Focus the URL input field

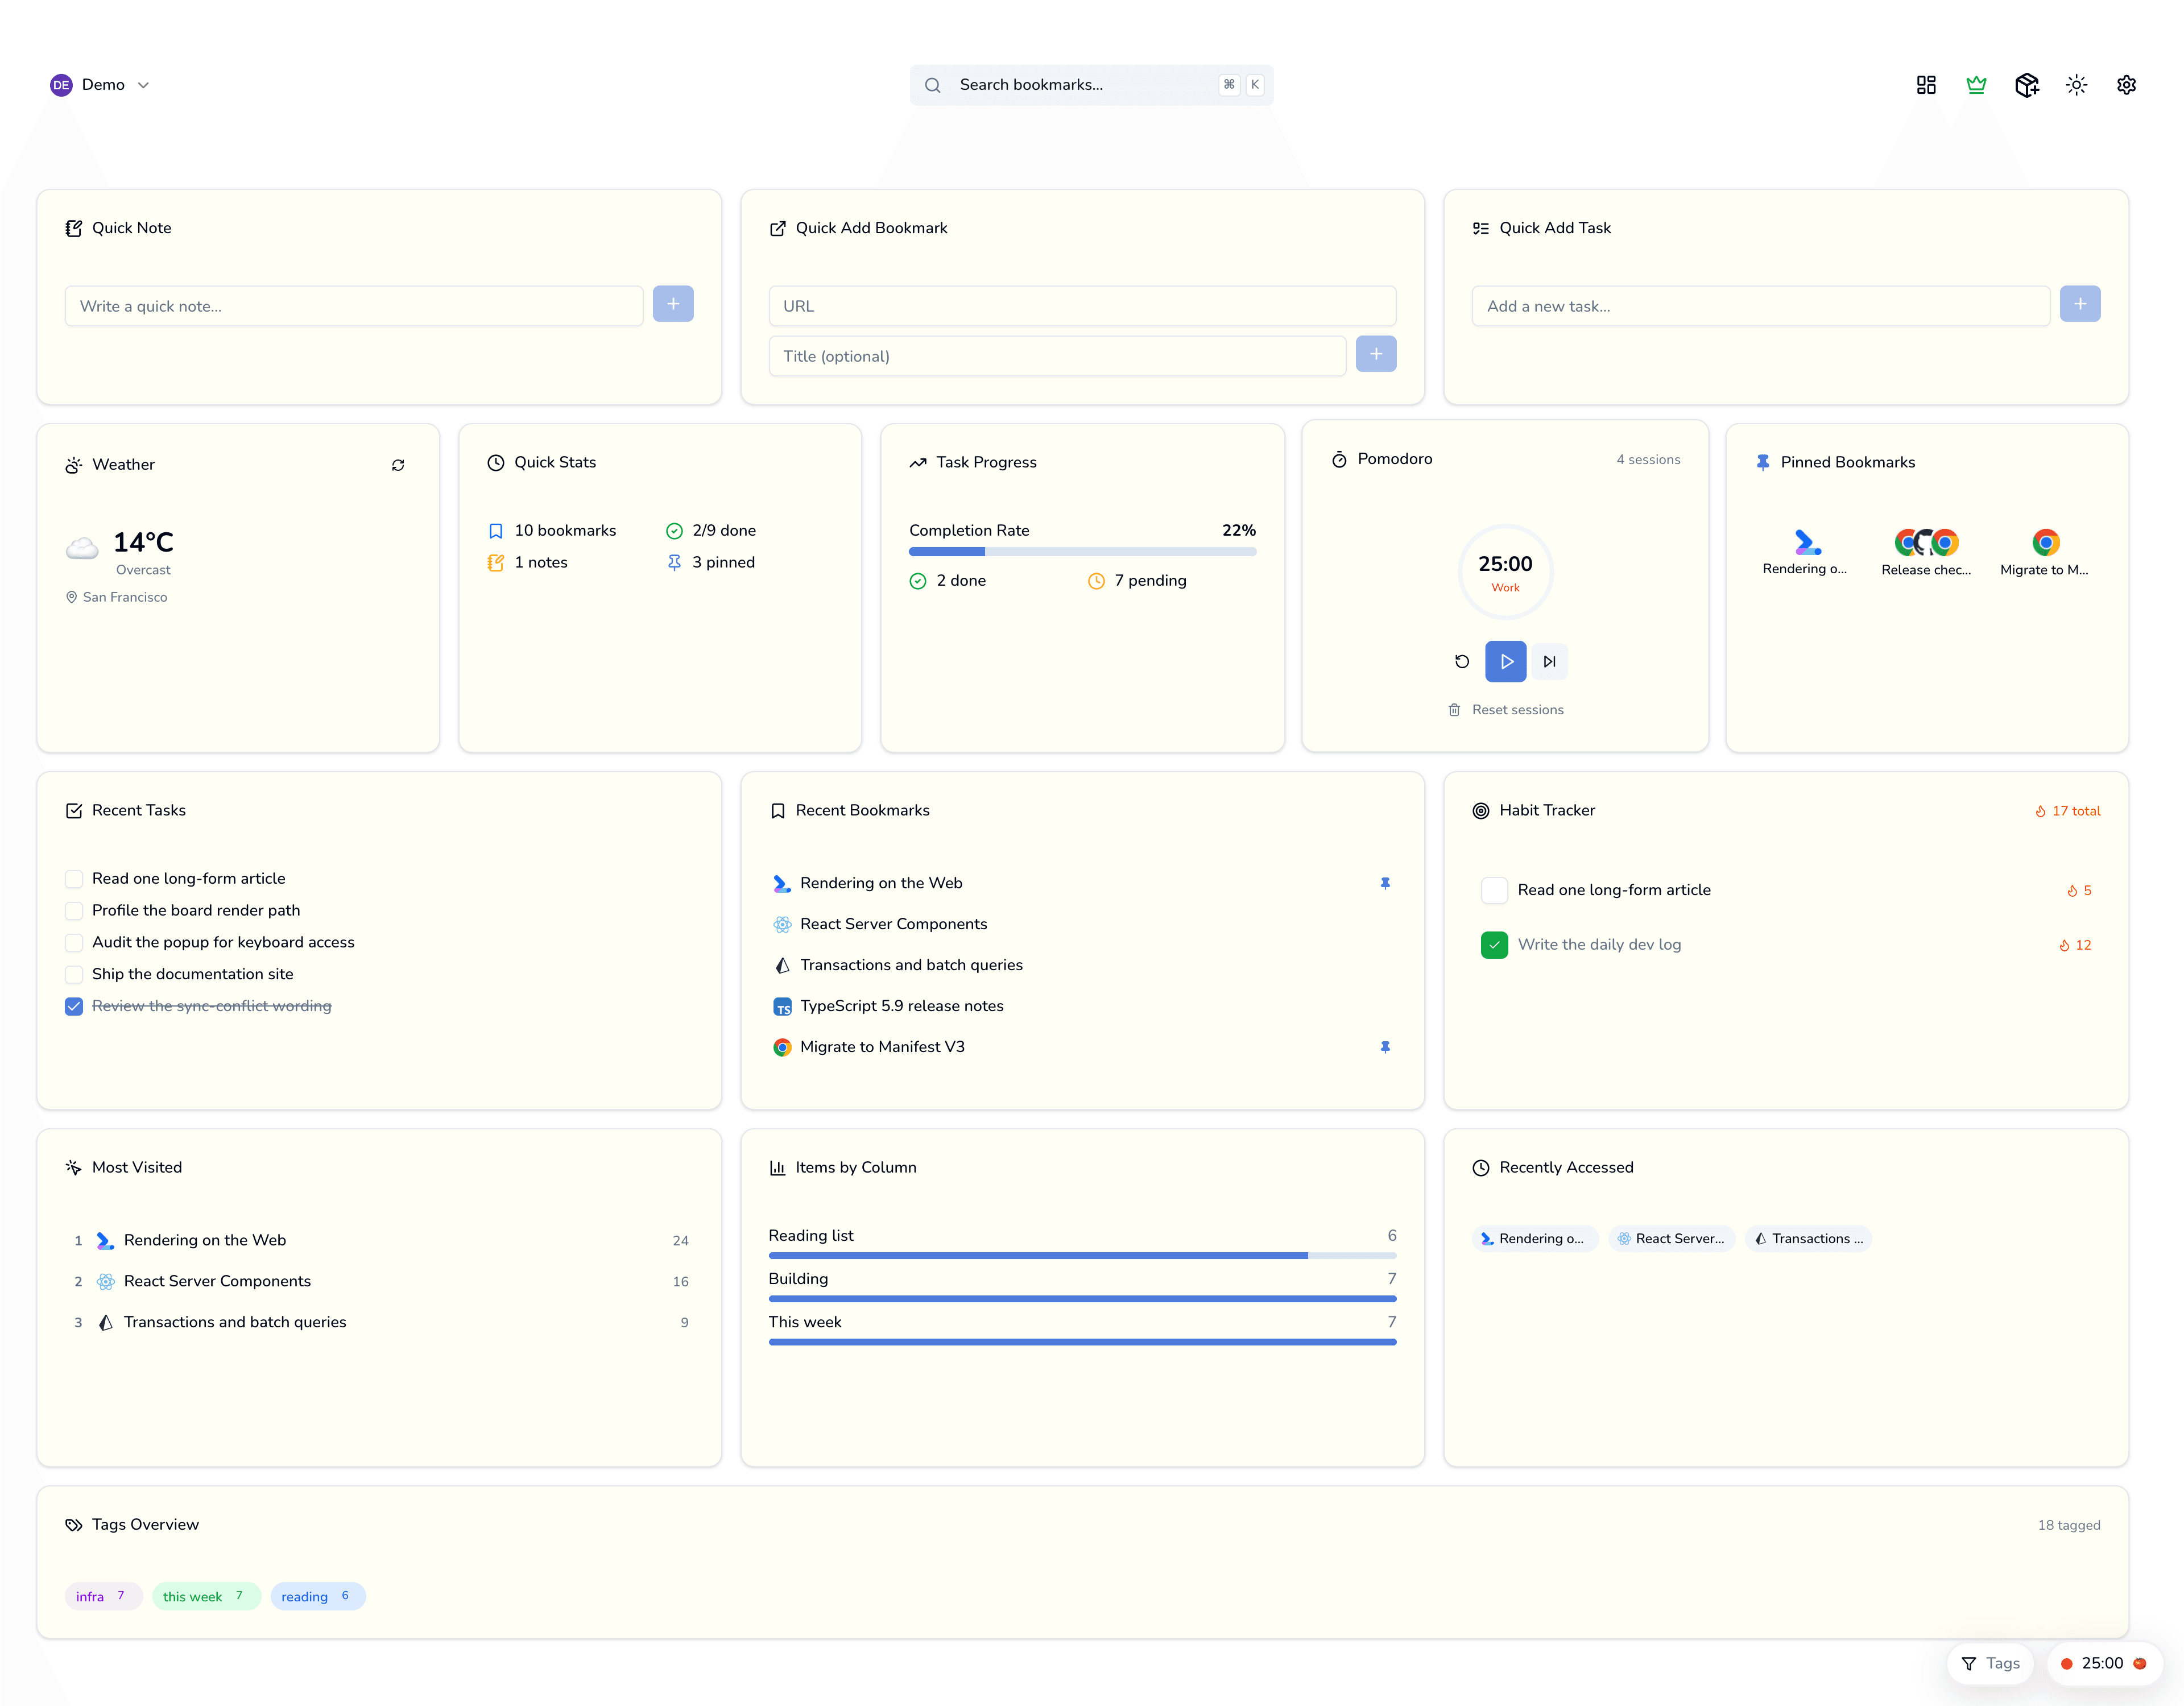(x=1082, y=306)
